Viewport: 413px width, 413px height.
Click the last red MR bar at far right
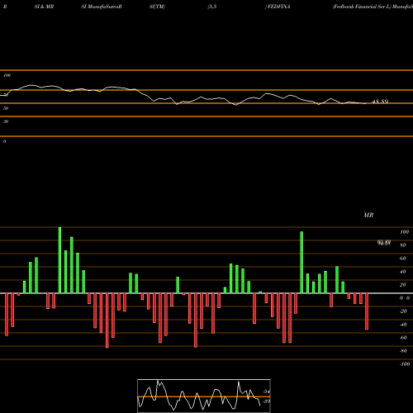[367, 311]
